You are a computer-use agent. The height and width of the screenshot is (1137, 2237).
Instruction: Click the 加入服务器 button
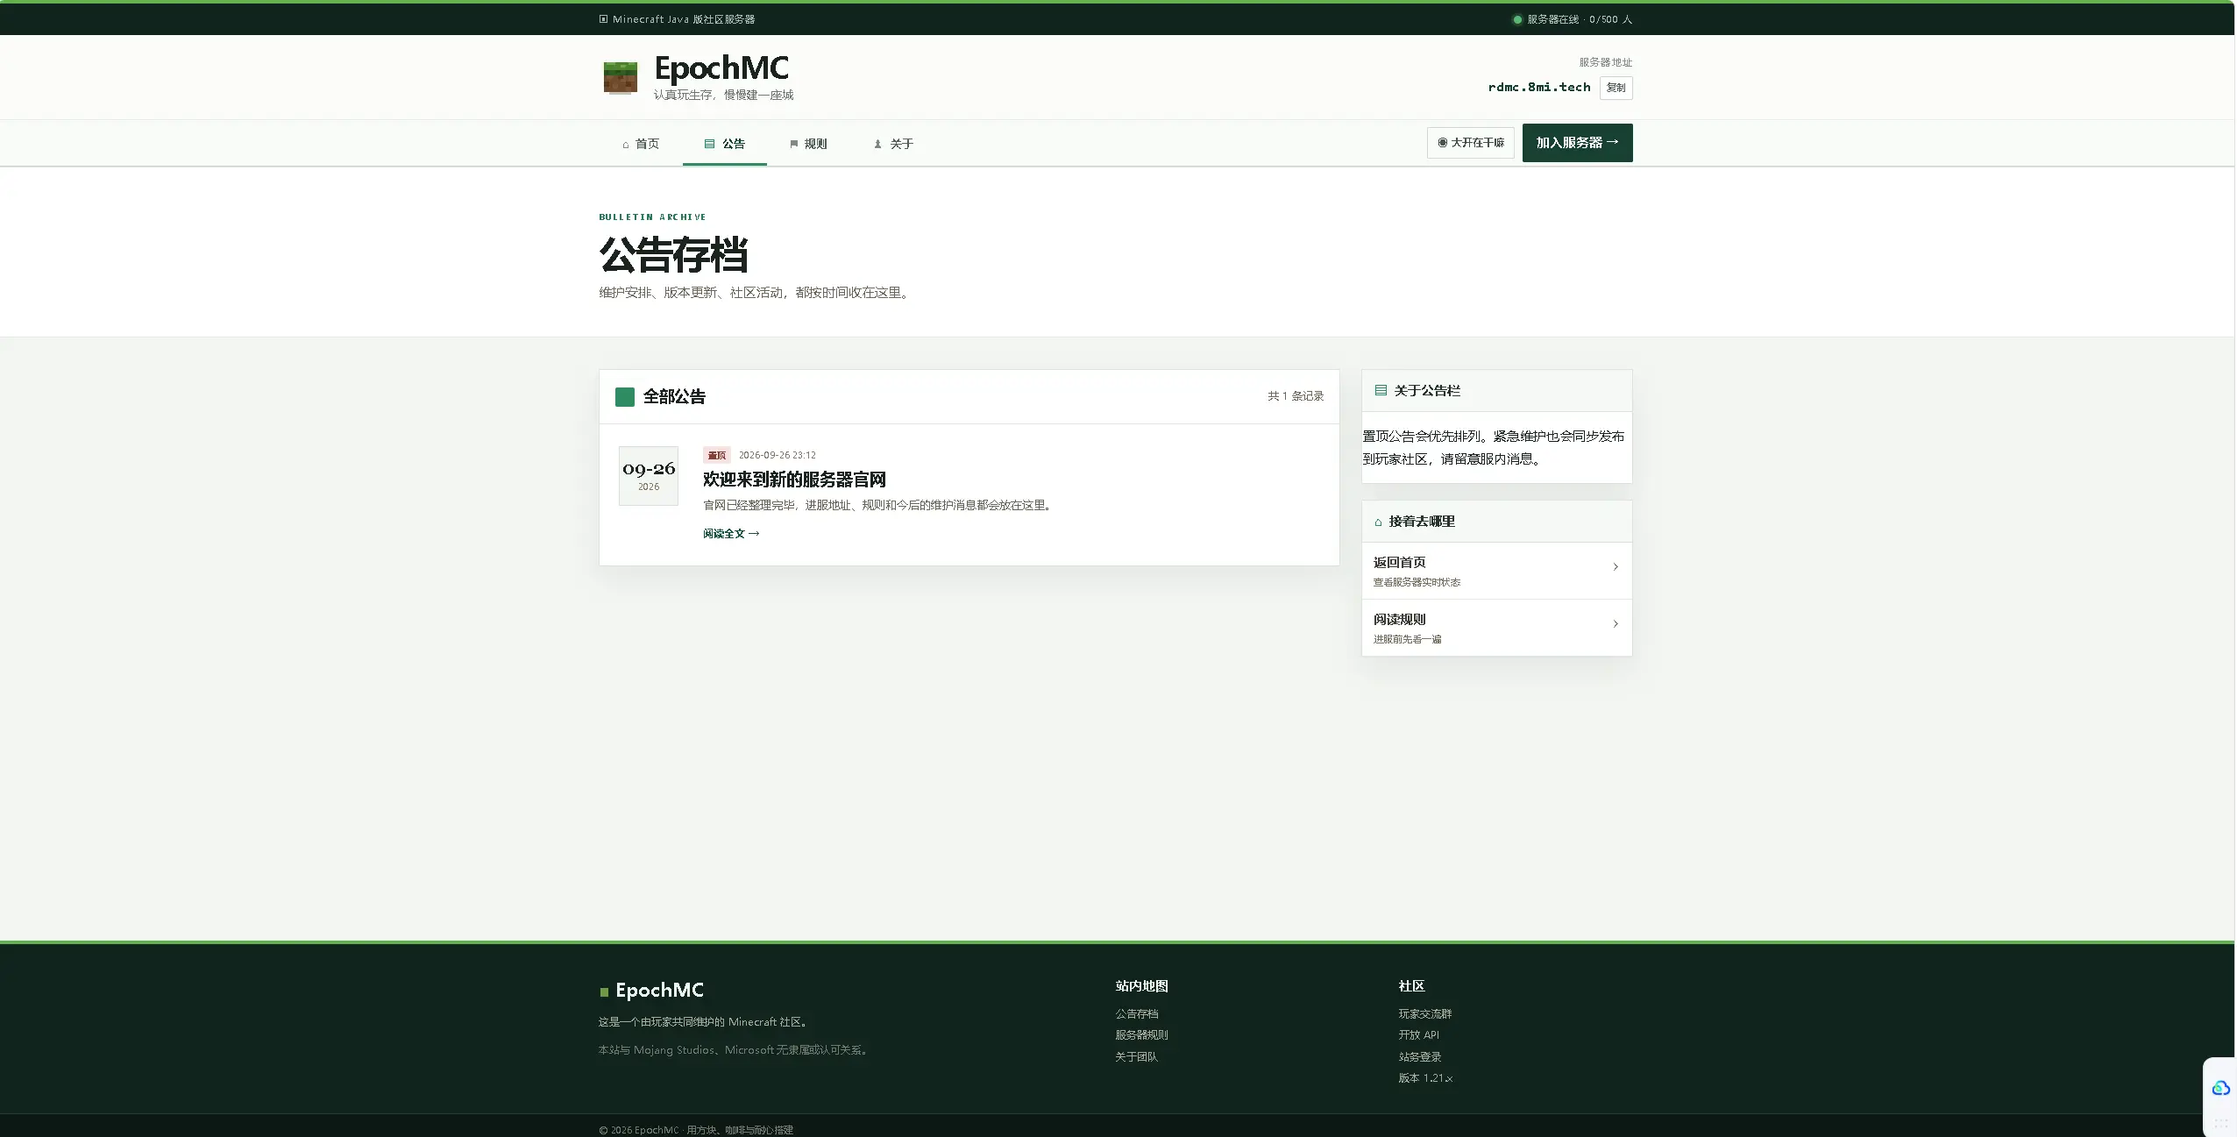coord(1577,143)
